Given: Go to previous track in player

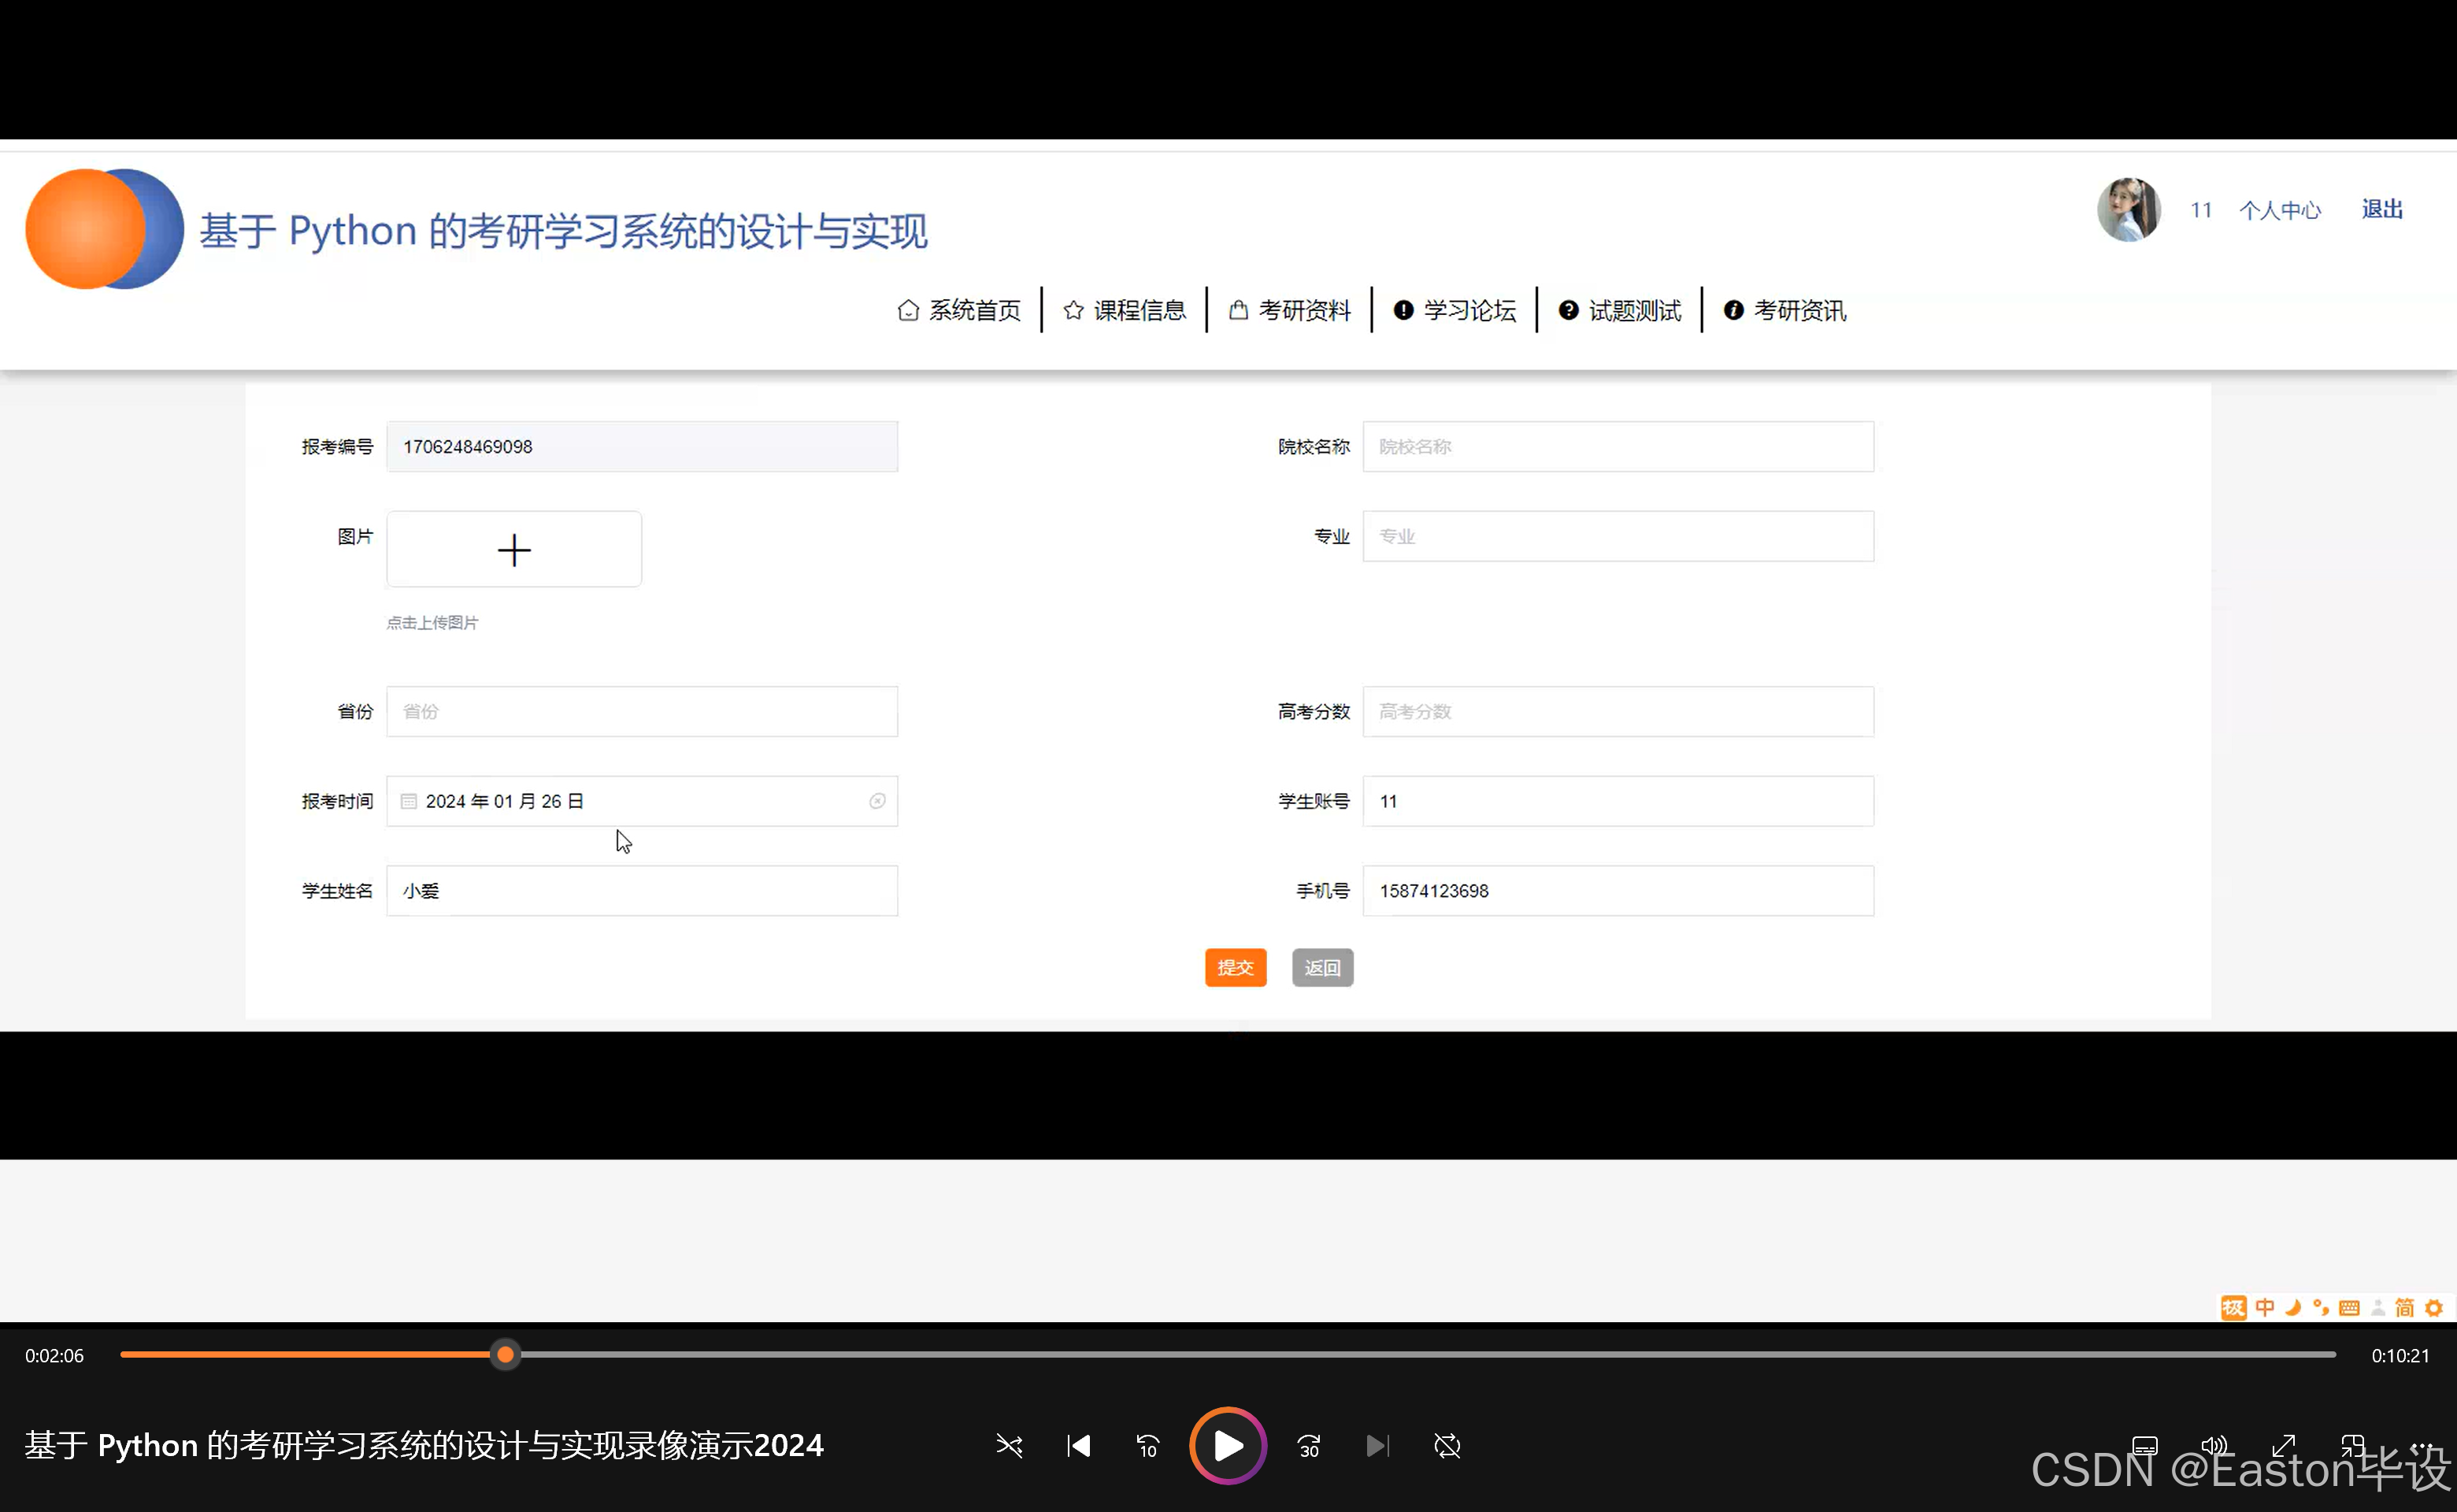Looking at the screenshot, I should (x=1079, y=1446).
